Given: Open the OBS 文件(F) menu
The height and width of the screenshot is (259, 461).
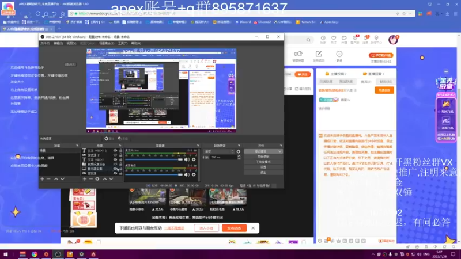Looking at the screenshot, I should (x=45, y=43).
